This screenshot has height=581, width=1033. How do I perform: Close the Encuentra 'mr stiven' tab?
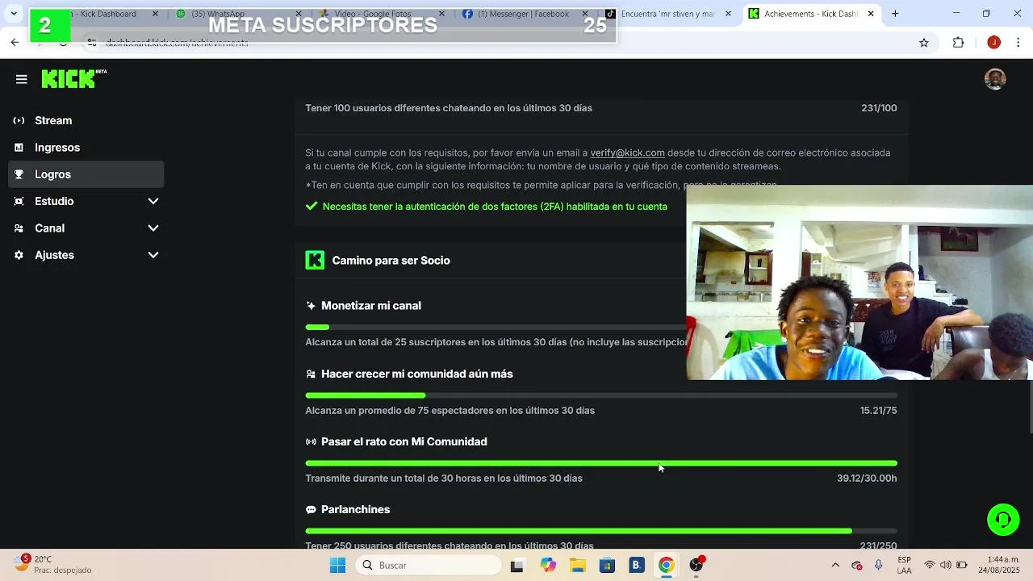point(729,14)
